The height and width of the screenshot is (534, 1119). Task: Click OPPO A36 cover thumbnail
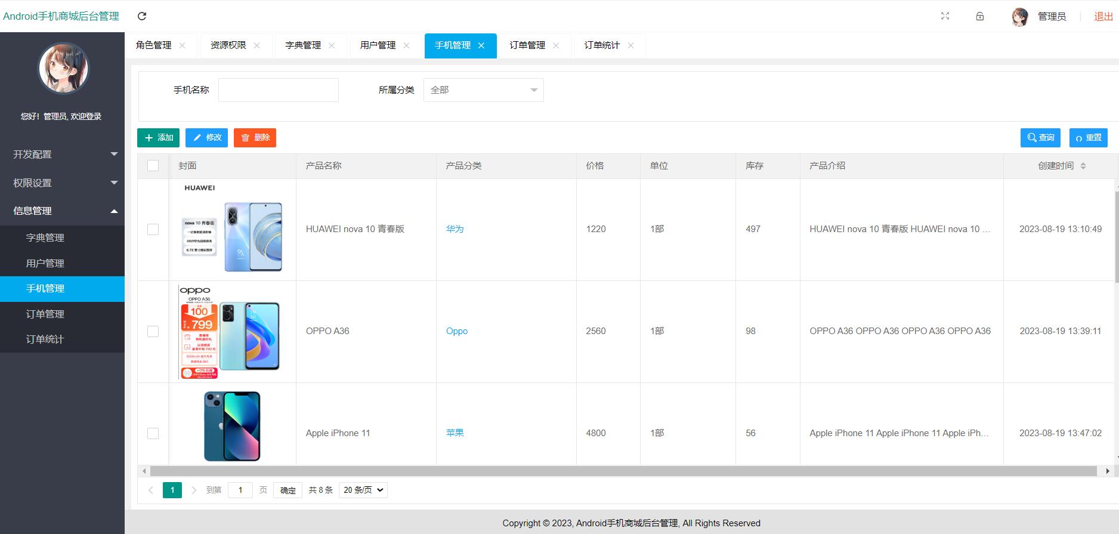230,332
